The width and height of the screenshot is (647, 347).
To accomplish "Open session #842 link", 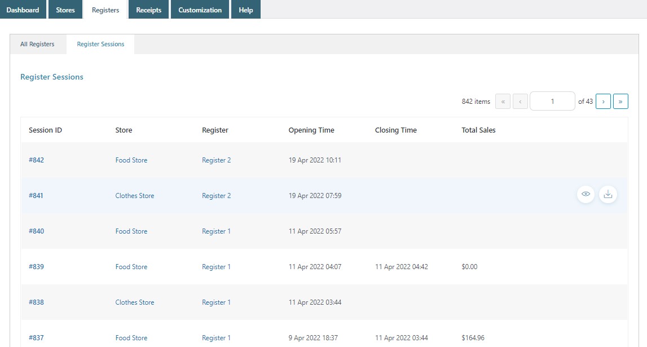I will (x=36, y=160).
